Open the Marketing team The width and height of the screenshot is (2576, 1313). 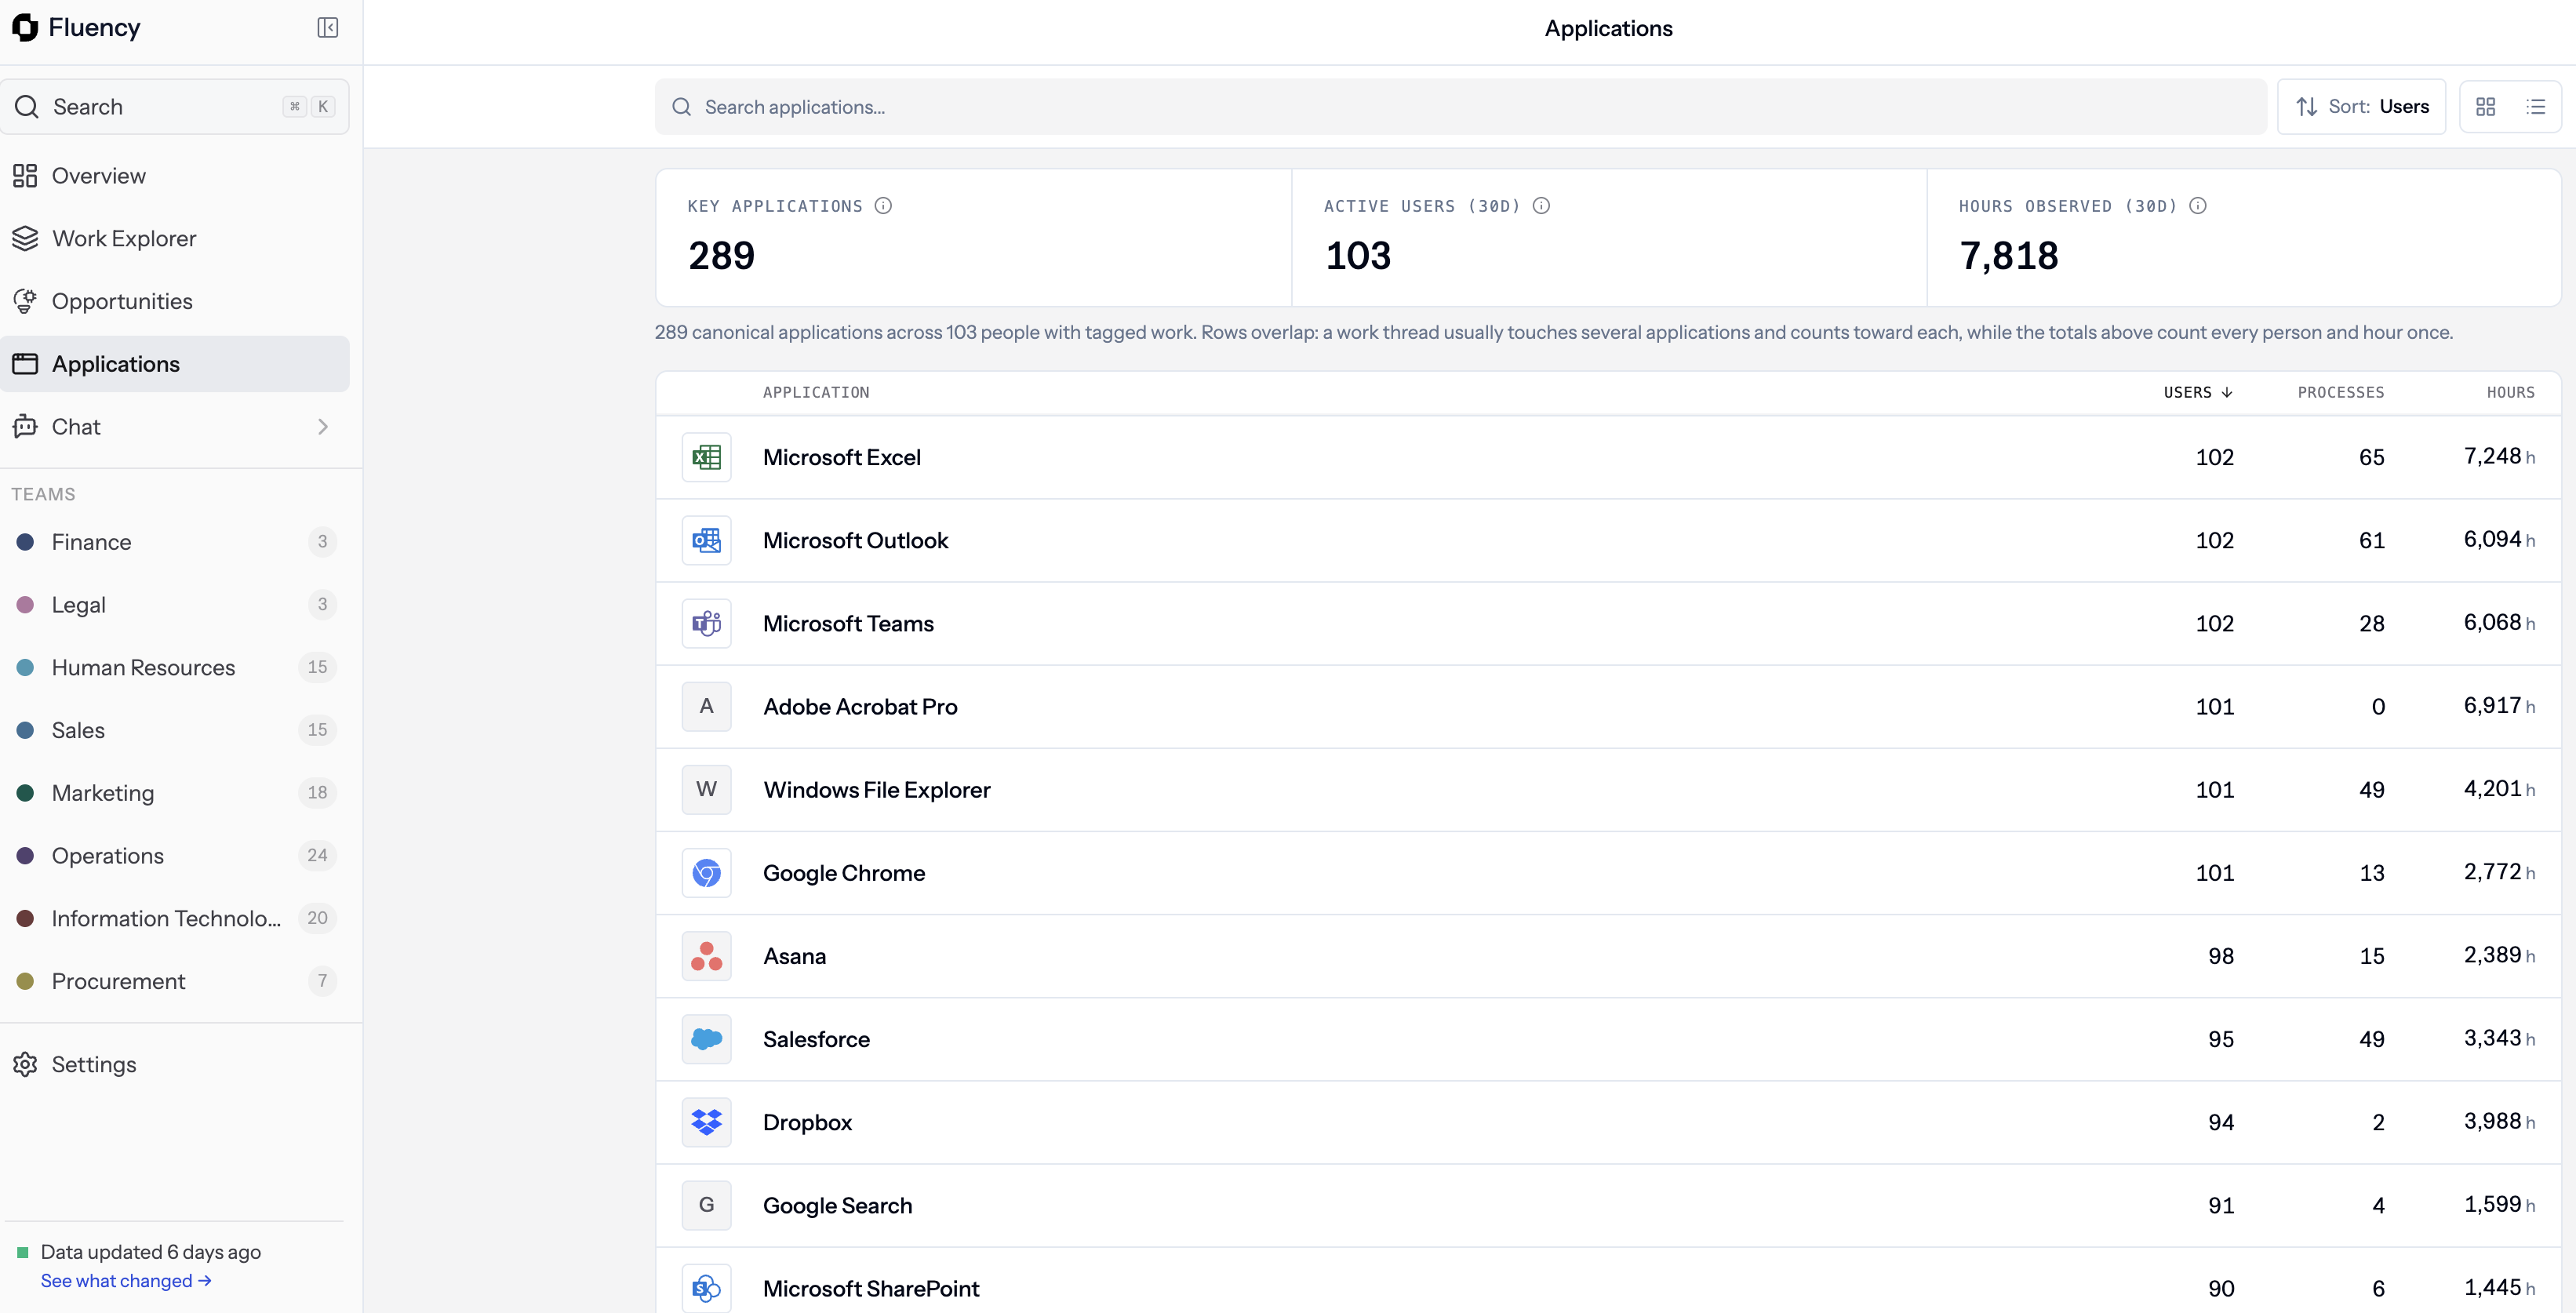pos(175,793)
